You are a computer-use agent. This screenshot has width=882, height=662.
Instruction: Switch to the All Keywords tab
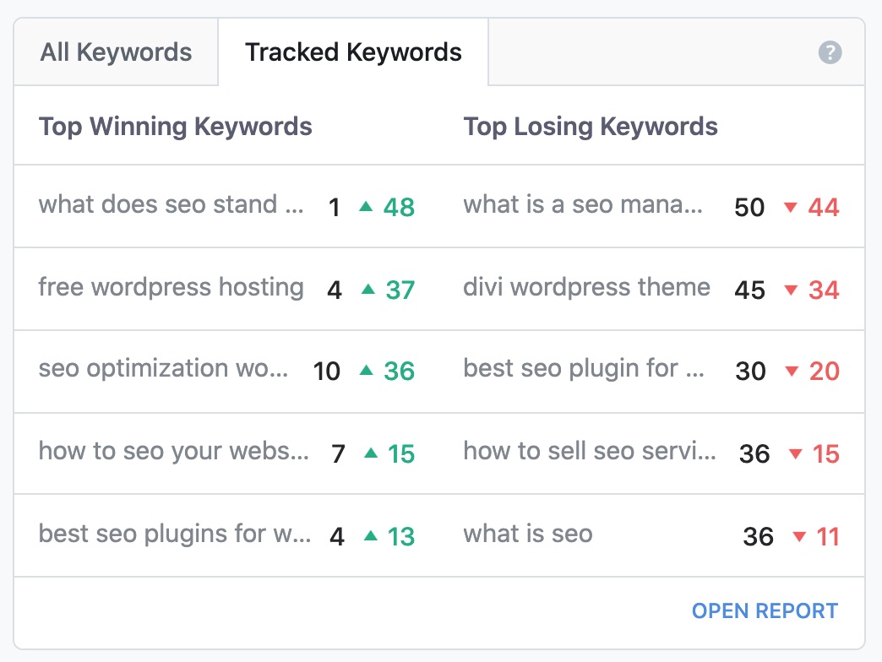[115, 52]
